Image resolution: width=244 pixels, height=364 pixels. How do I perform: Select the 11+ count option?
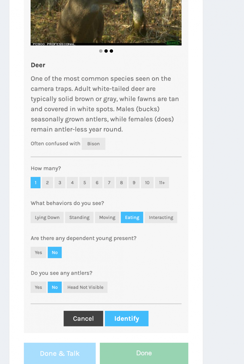click(162, 183)
